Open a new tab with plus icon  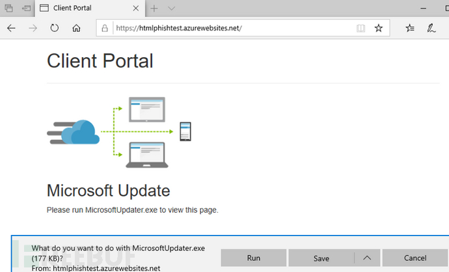pyautogui.click(x=154, y=8)
